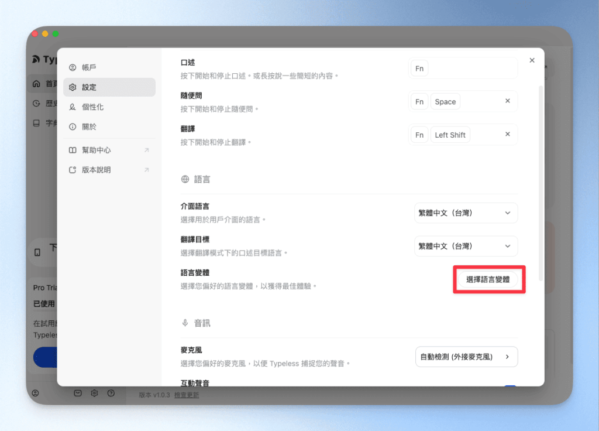This screenshot has width=599, height=431.
Task: Click the gear icon in bottom bar
Action: click(x=94, y=393)
